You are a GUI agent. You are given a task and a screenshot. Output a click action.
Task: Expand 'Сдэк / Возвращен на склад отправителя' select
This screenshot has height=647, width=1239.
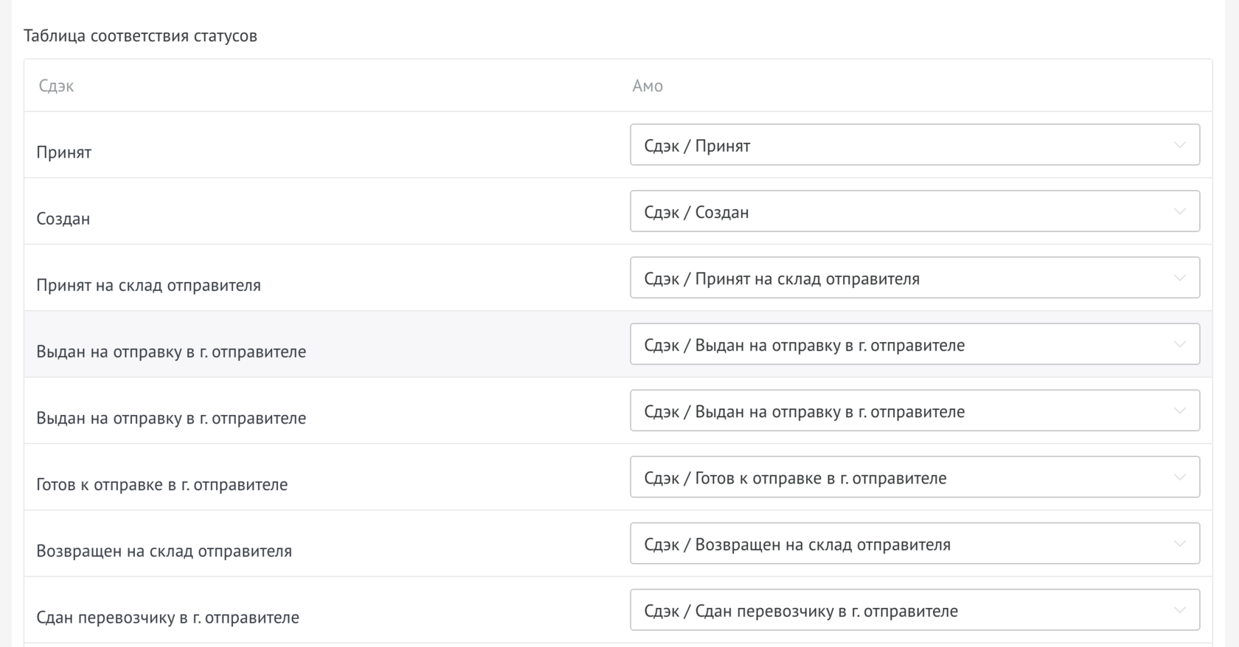tap(885, 544)
